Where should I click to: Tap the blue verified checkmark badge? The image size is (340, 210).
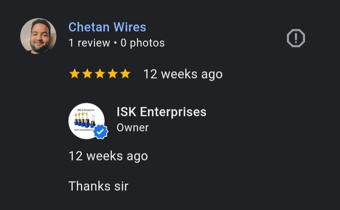[x=101, y=132]
